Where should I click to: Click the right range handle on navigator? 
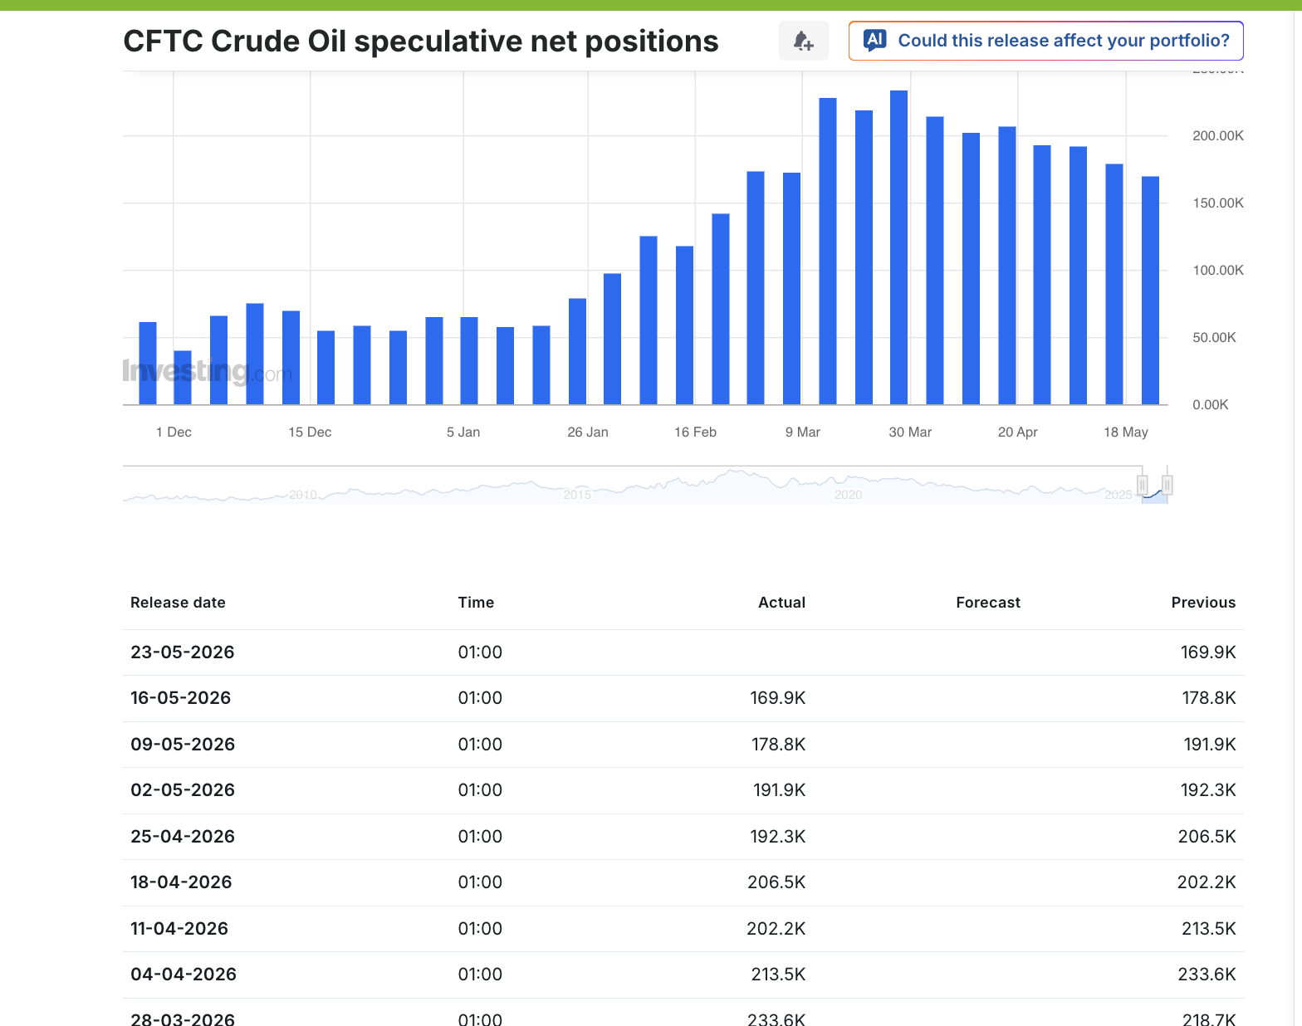point(1167,485)
